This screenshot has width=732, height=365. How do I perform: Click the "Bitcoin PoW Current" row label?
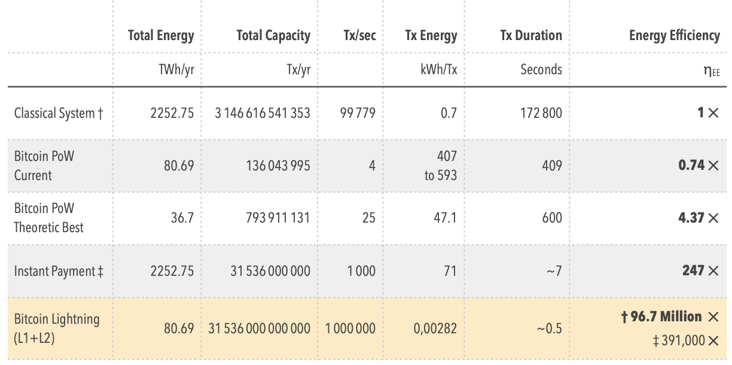click(x=44, y=166)
